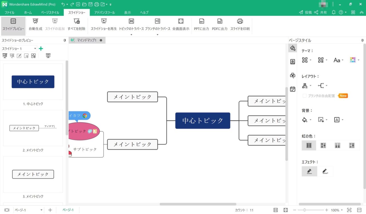Screen dimensions: 366x214
Task: Switch to the ヘルプ tab
Action: tap(144, 13)
